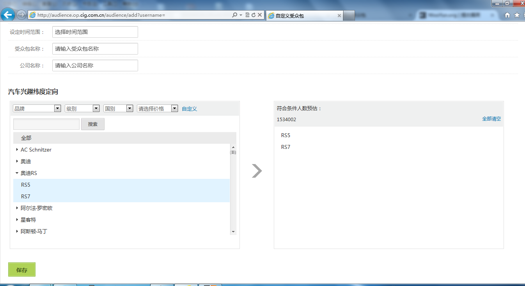Click the 请输入受众包名称 input field
Viewport: 525px width, 286px height.
(x=95, y=49)
